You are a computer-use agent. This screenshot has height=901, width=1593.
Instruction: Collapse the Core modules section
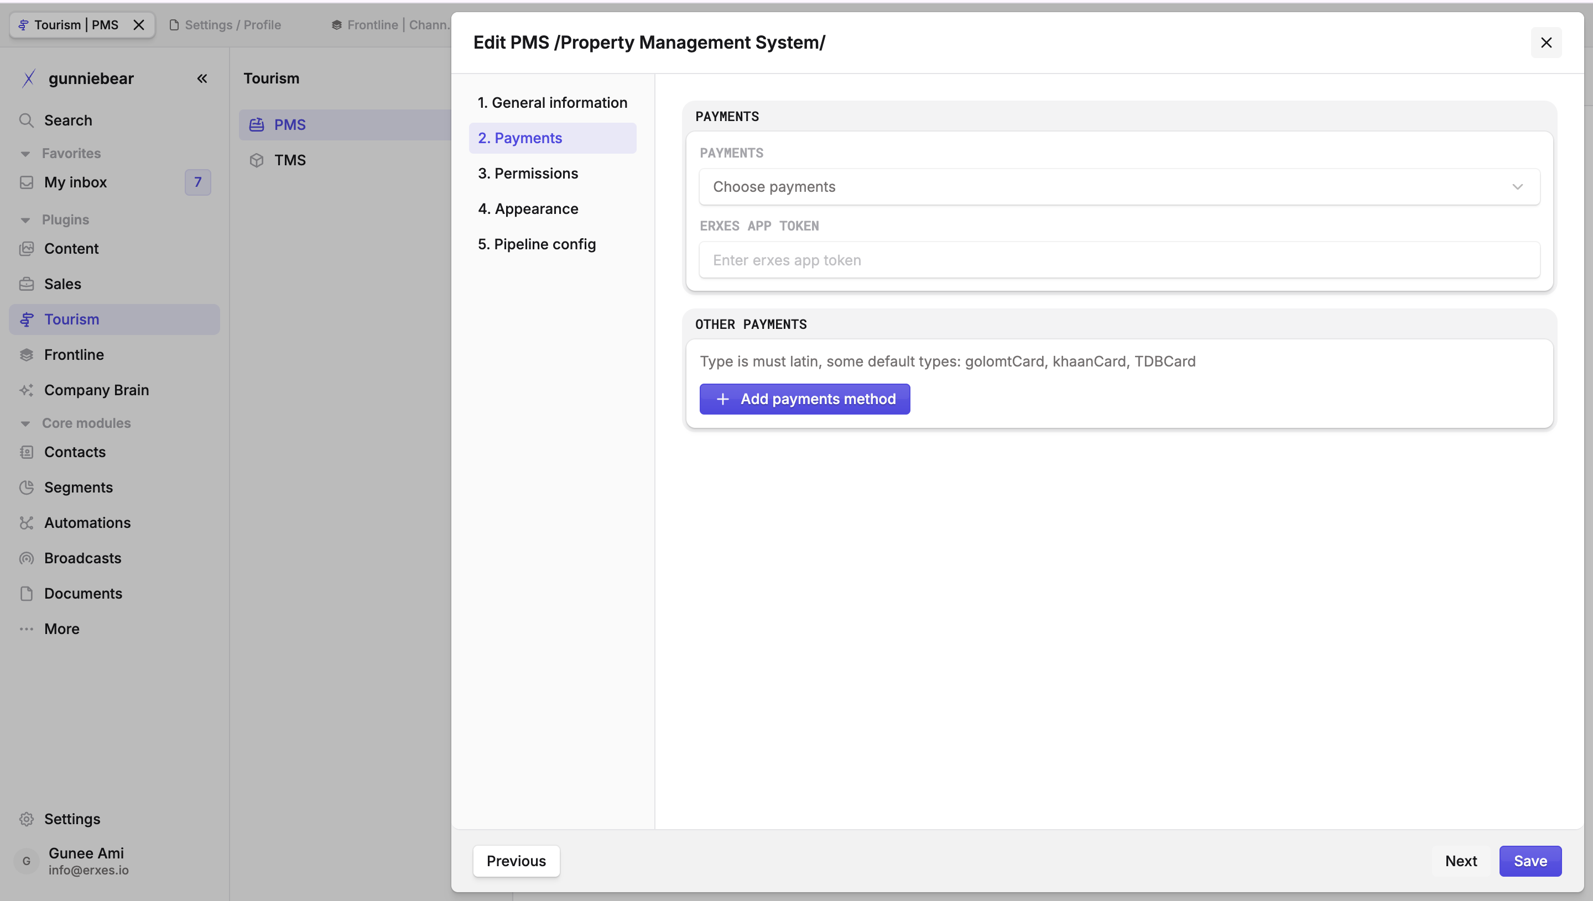click(25, 423)
